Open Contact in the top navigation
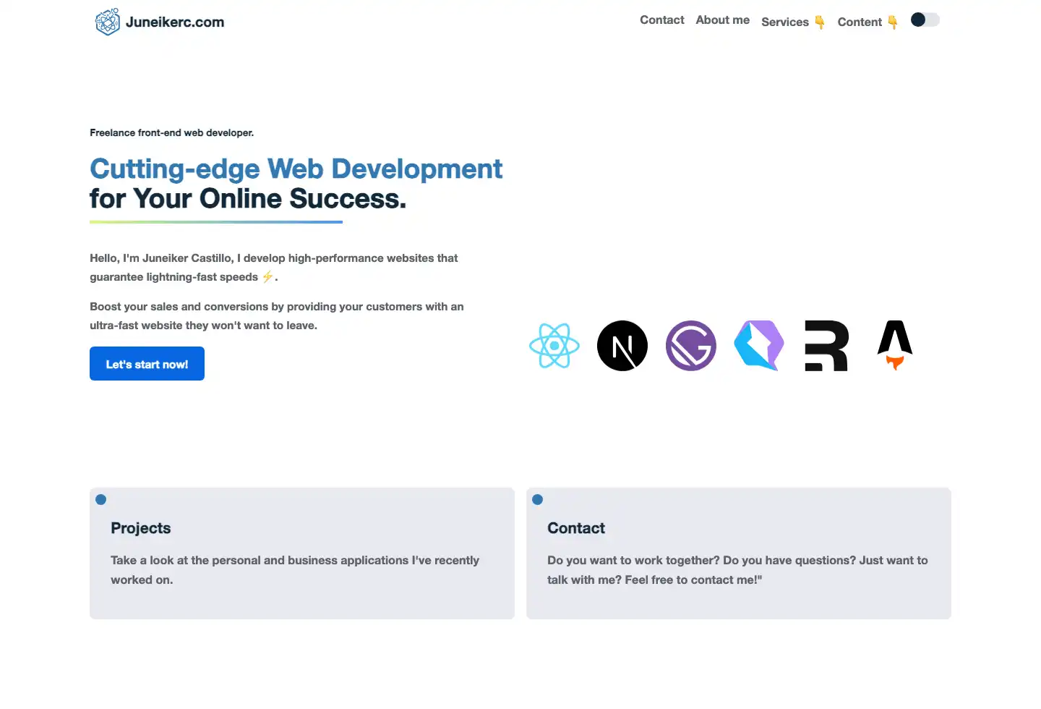 click(661, 20)
